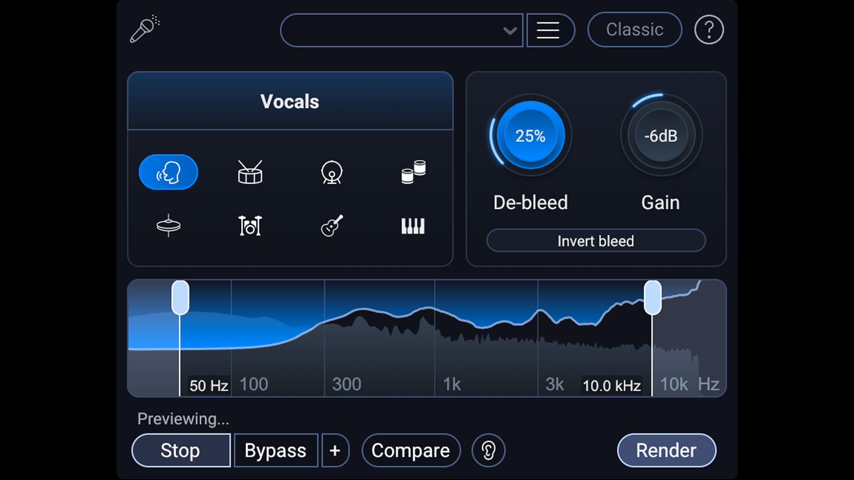The width and height of the screenshot is (854, 480).
Task: Select the toms source icon
Action: click(x=413, y=172)
